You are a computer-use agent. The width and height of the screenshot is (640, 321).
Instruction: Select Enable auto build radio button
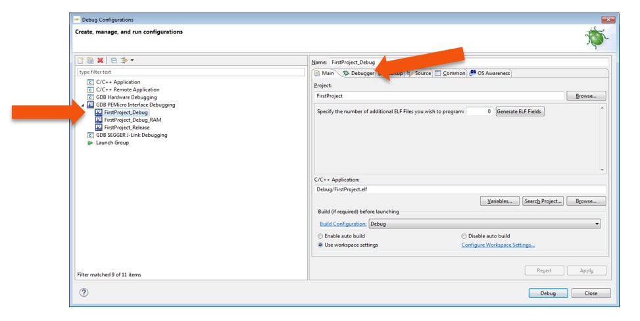click(320, 236)
